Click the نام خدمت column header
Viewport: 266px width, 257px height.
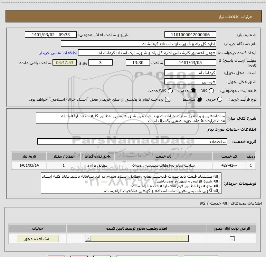pyautogui.click(x=163, y=156)
